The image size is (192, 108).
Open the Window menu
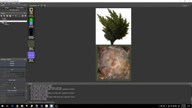coord(14,3)
